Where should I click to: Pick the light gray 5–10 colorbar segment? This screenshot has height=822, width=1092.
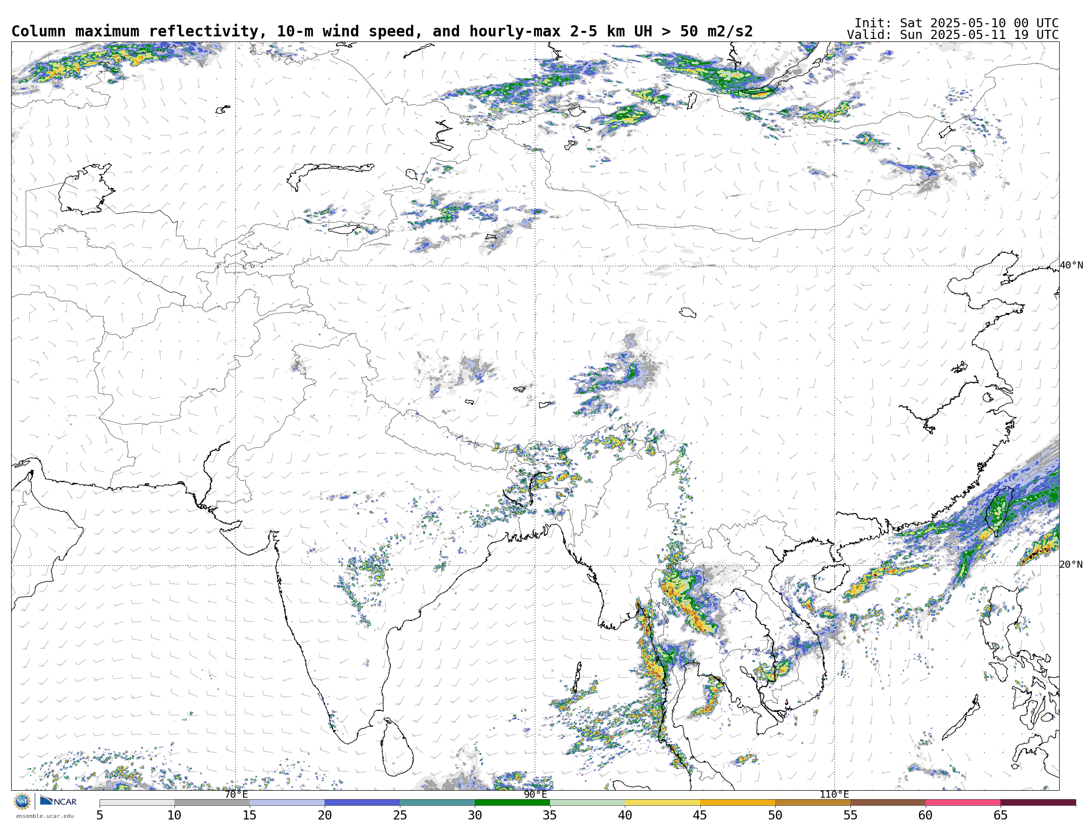pyautogui.click(x=137, y=803)
